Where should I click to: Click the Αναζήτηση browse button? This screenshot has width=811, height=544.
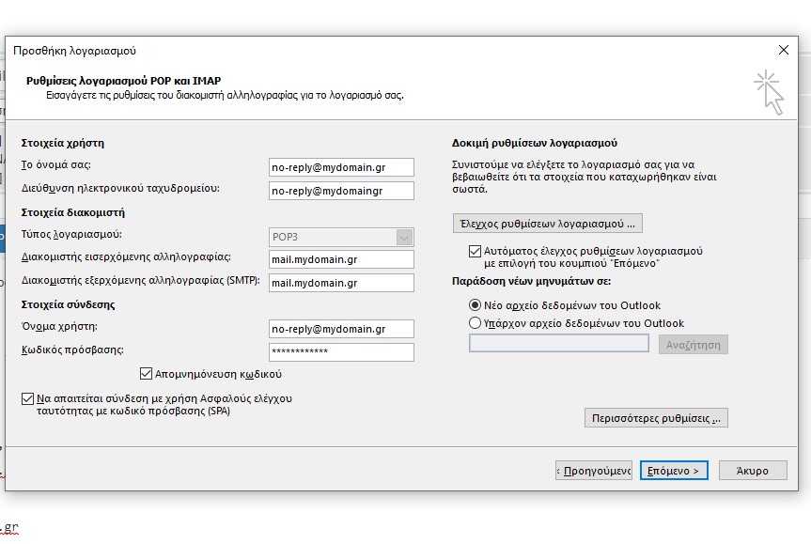pyautogui.click(x=694, y=345)
